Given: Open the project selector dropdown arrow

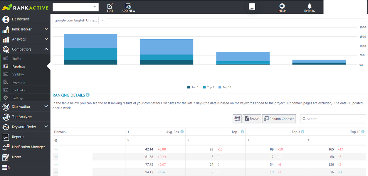Looking at the screenshot, I should point(95,7).
